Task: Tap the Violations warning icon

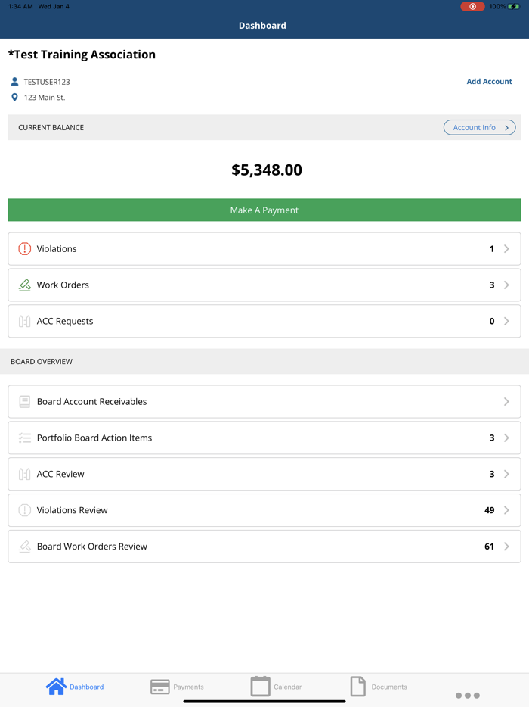Action: point(25,249)
